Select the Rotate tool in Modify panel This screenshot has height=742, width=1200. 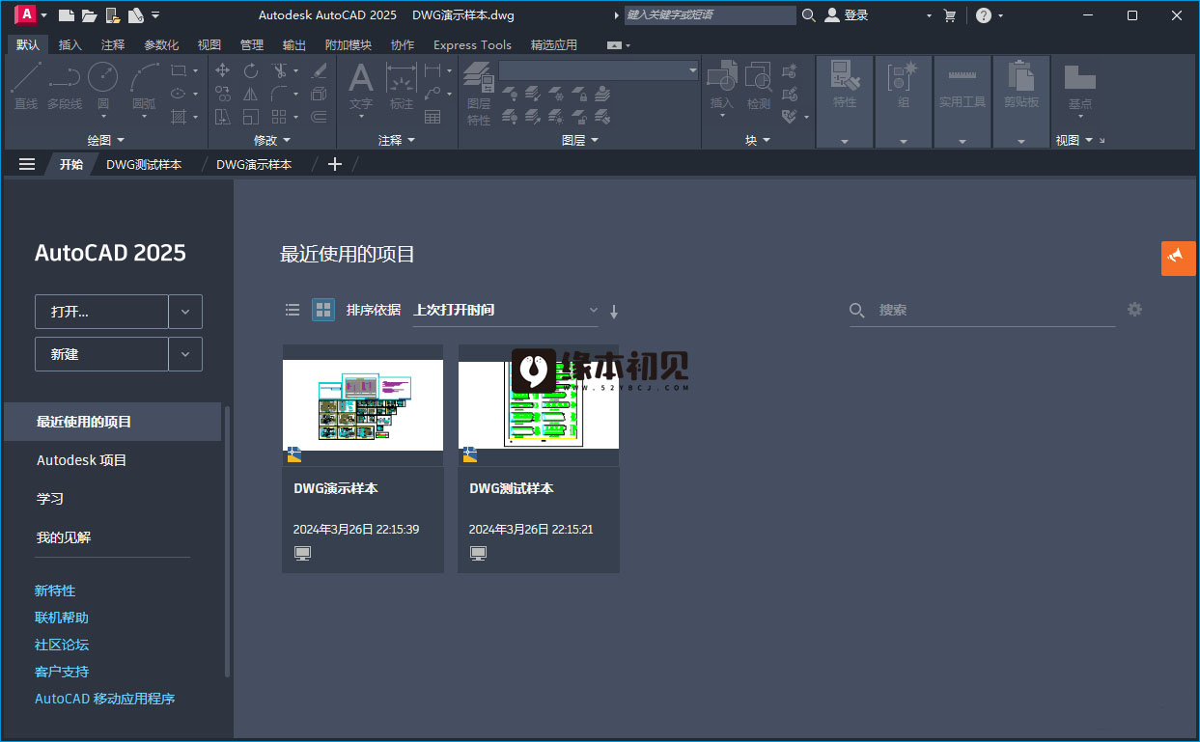(251, 70)
